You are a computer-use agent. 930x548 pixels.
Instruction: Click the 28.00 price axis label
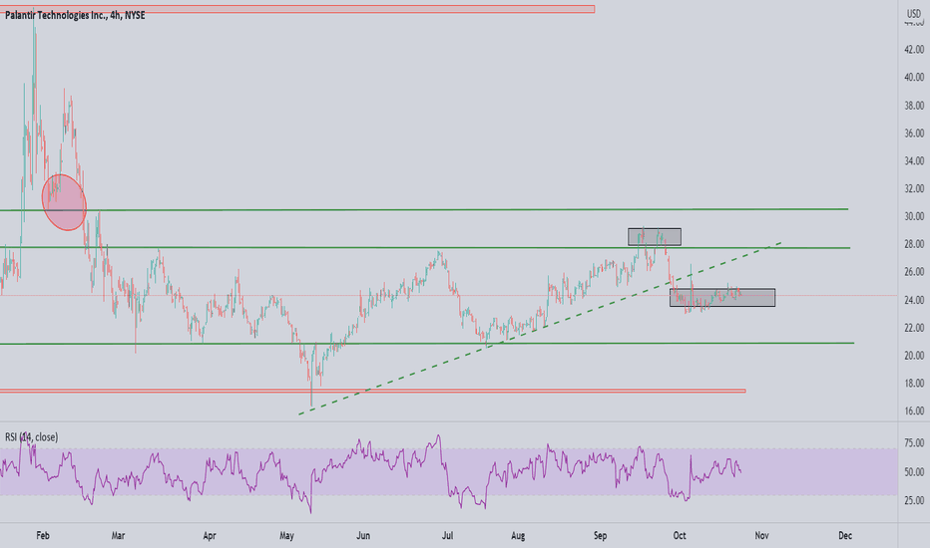pyautogui.click(x=914, y=244)
